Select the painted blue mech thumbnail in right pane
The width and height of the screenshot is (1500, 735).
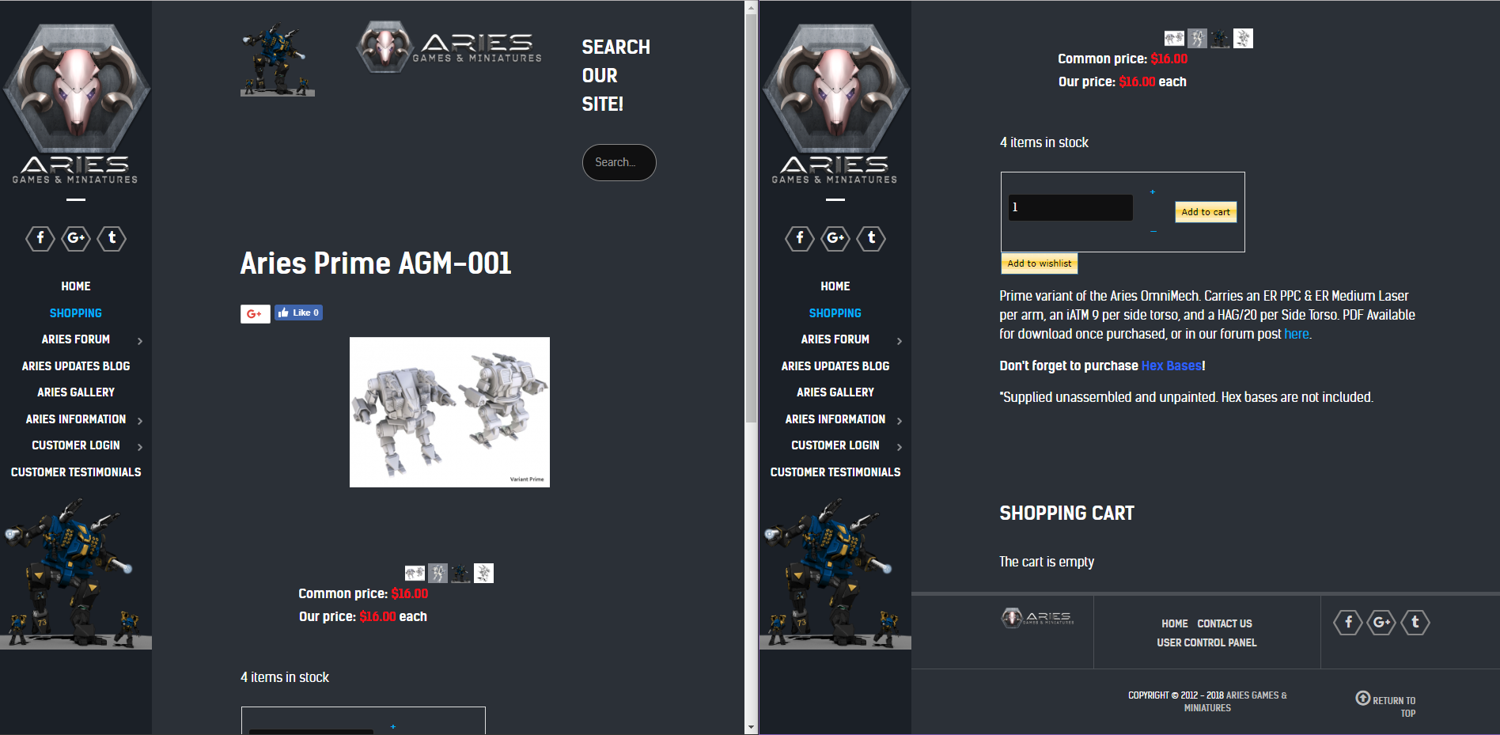coord(1220,38)
